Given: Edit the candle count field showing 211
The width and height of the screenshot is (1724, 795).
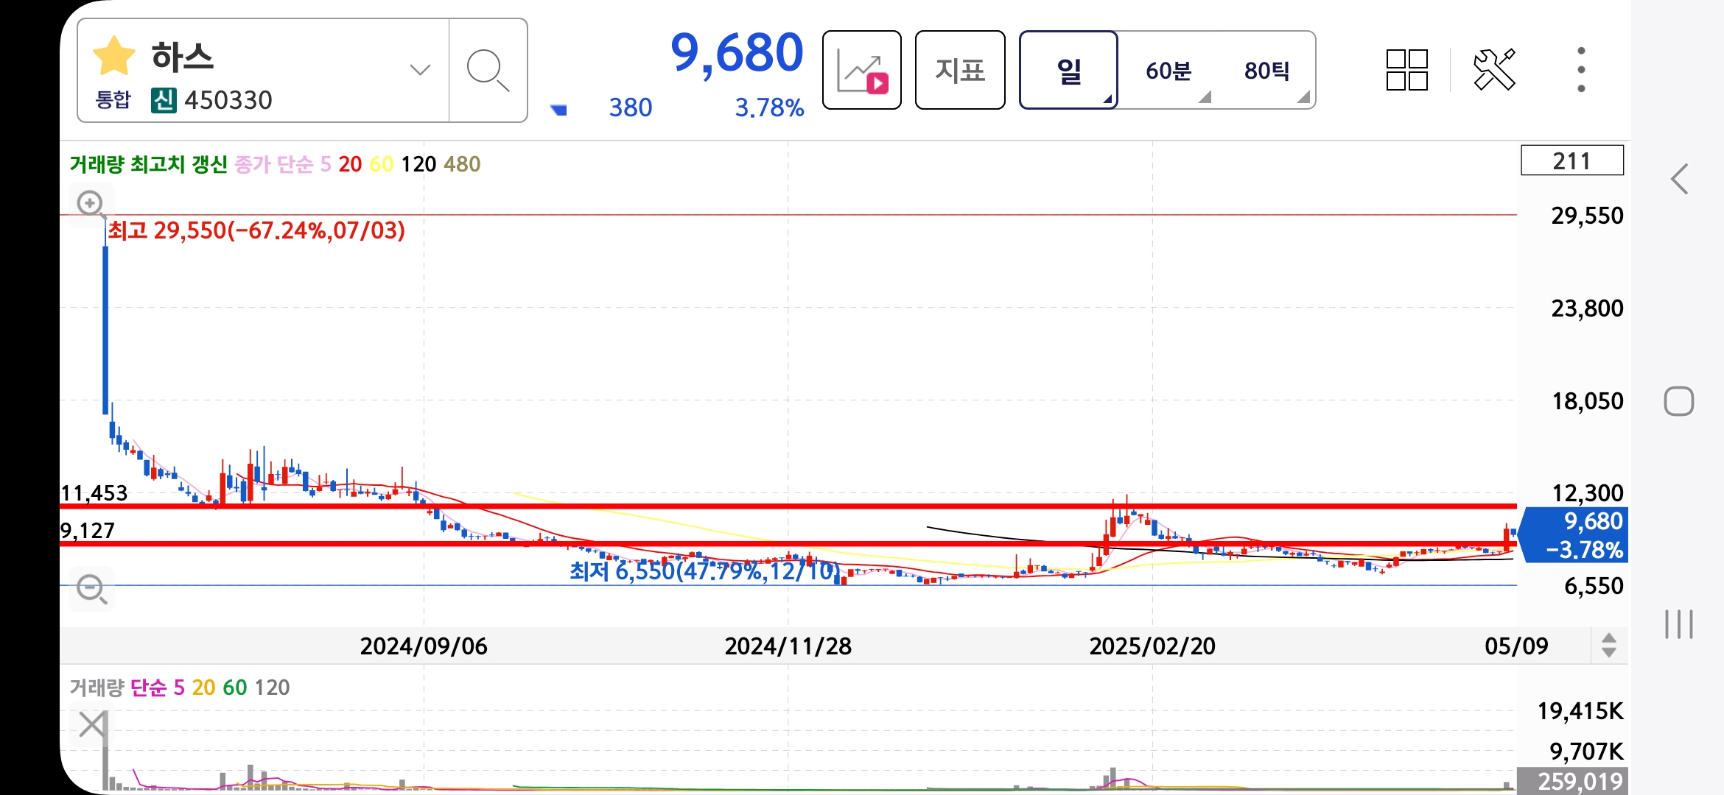Looking at the screenshot, I should pos(1571,160).
